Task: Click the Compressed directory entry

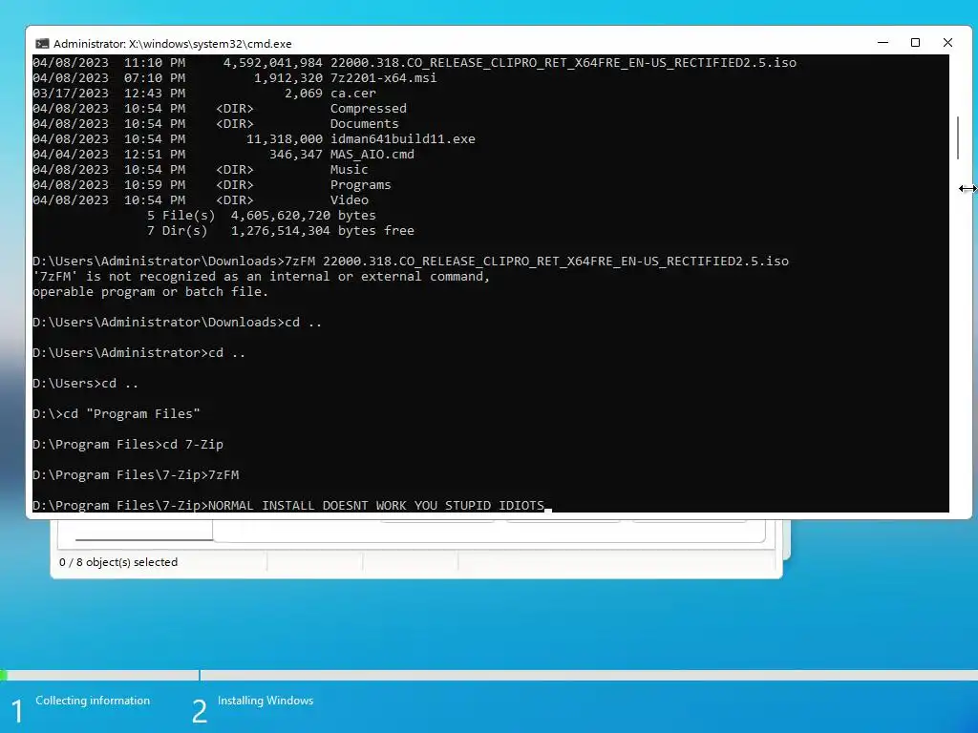Action: (x=368, y=109)
